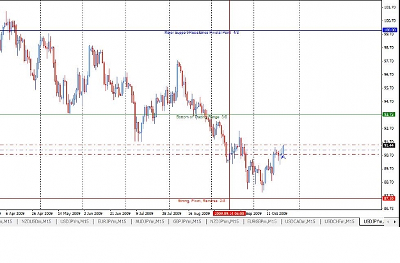Click the 6 Apr 2009 date label
Screen dimensions: 400x263
pyautogui.click(x=15, y=214)
